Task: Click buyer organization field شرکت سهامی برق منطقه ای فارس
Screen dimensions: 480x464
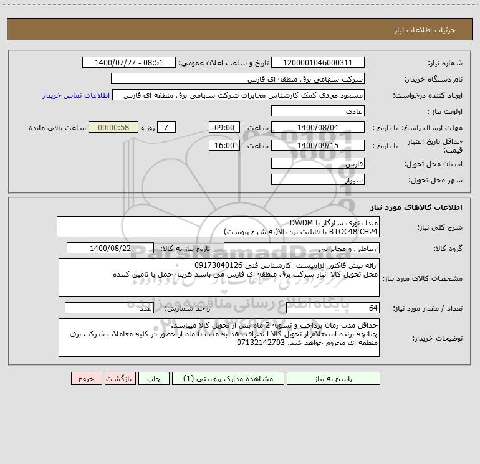Action: pos(238,78)
